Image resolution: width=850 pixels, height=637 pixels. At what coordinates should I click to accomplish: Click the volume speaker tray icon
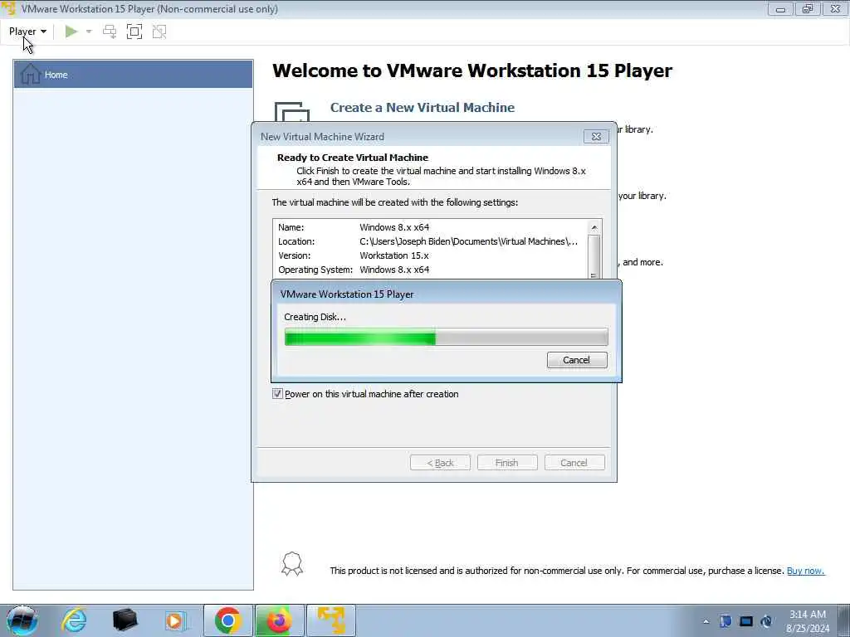[766, 621]
